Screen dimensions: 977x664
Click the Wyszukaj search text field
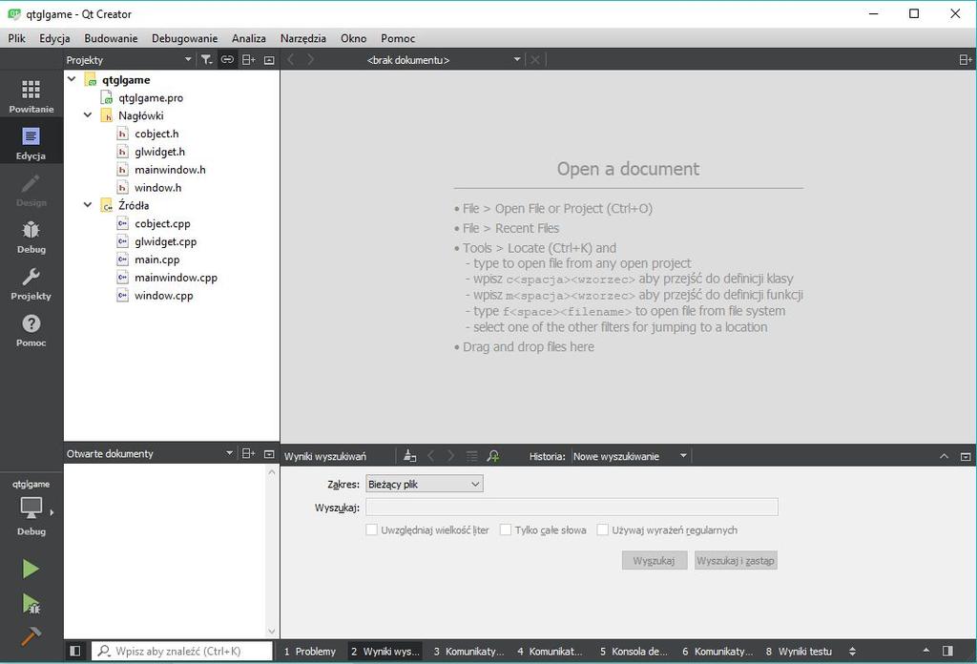pos(572,507)
